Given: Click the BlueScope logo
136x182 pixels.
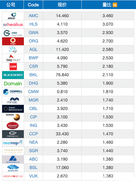Looking at the screenshot, I should [x=13, y=168].
